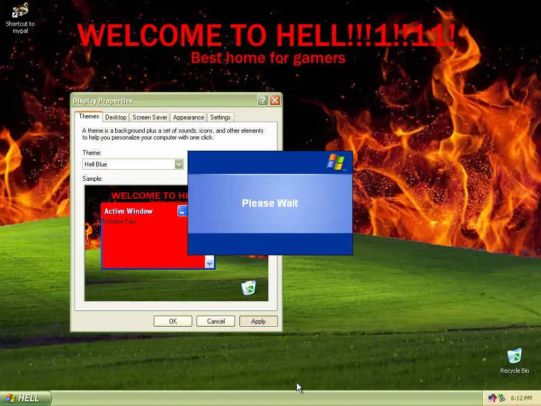541x406 pixels.
Task: Click the Please Wait message text
Action: point(270,203)
